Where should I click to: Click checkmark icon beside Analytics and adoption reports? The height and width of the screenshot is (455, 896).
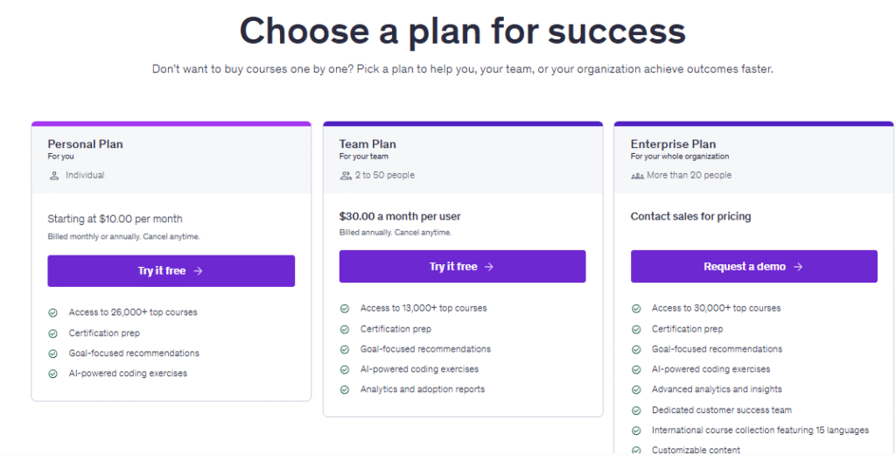(x=345, y=389)
